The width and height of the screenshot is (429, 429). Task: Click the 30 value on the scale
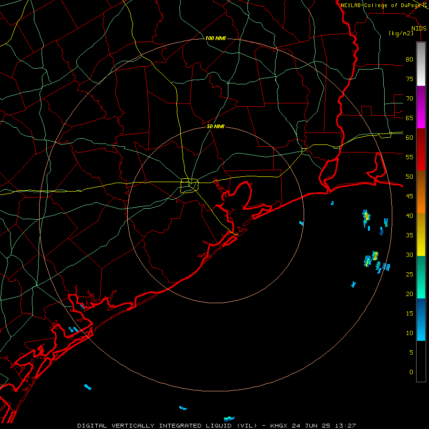[x=409, y=255]
